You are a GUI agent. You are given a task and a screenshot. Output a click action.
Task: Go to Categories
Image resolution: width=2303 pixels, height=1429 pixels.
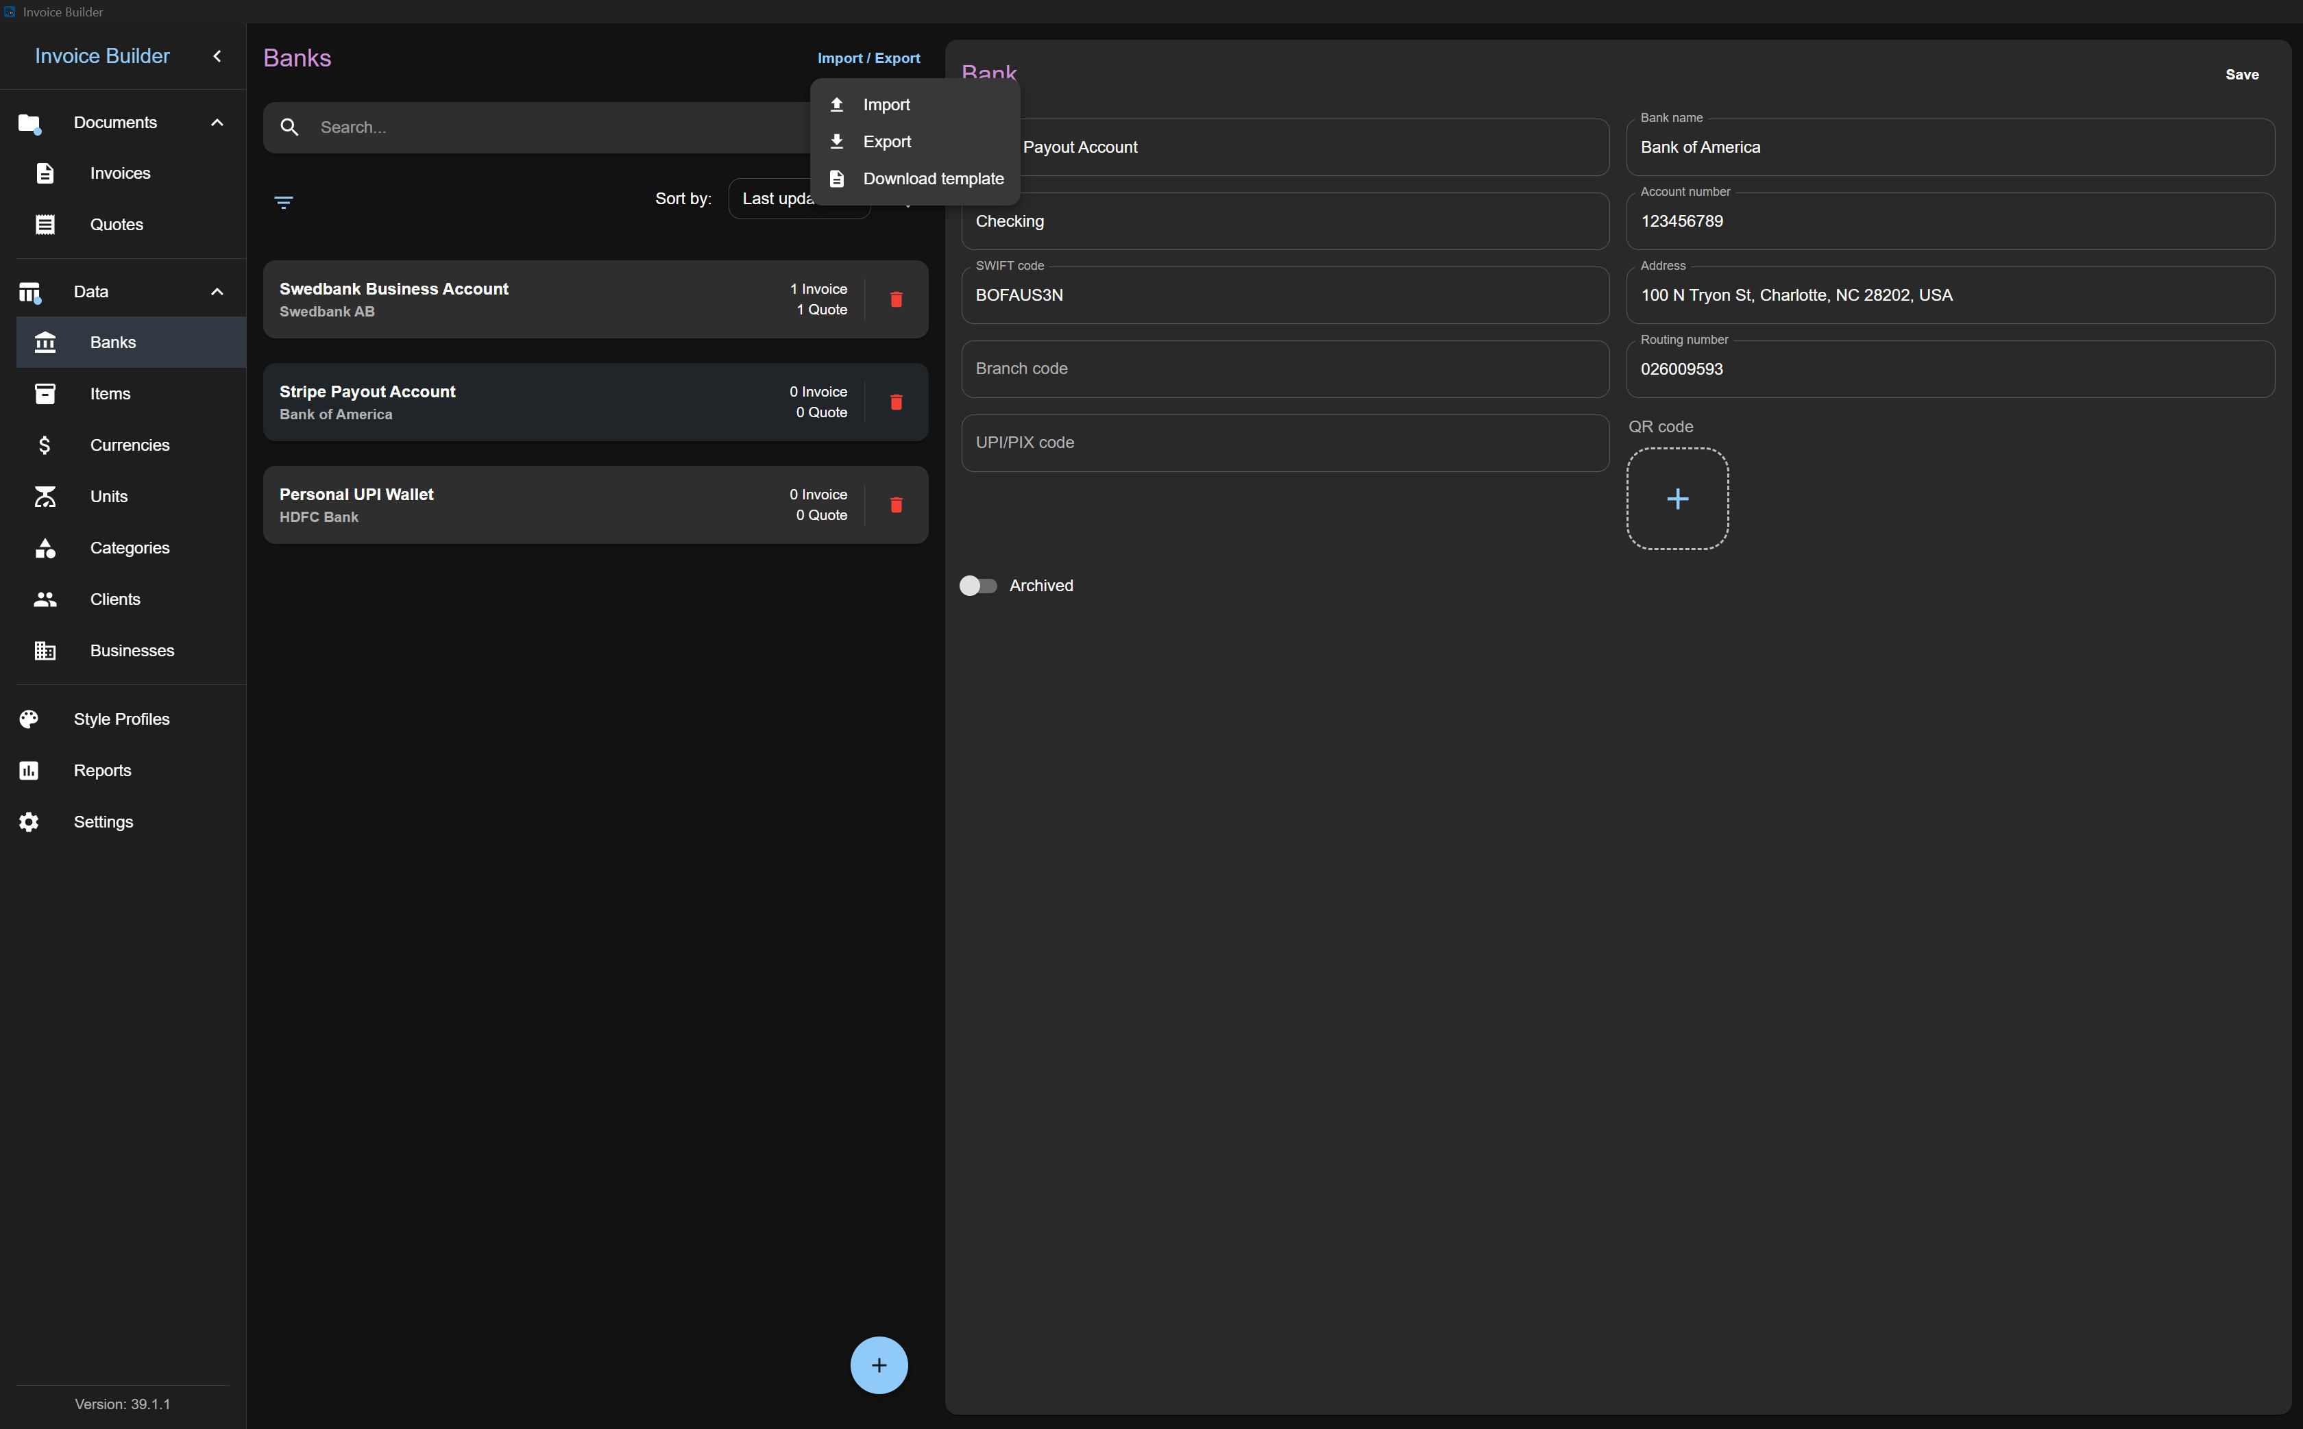(130, 547)
